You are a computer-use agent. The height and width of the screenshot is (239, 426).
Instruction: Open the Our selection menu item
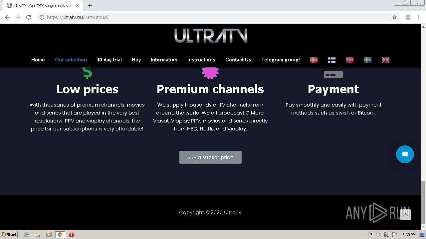tap(71, 60)
